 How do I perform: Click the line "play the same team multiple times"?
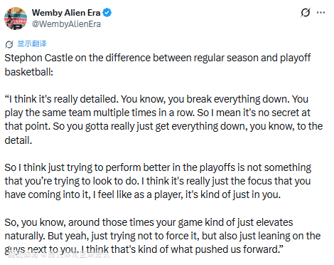click(157, 113)
